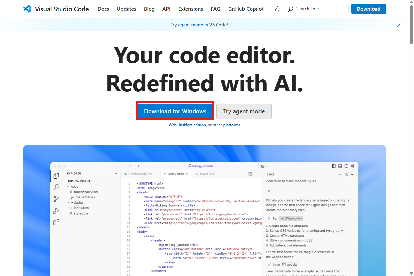This screenshot has height=276, width=414.
Task: Click the Visual Studio Code logo icon
Action: 27,9
